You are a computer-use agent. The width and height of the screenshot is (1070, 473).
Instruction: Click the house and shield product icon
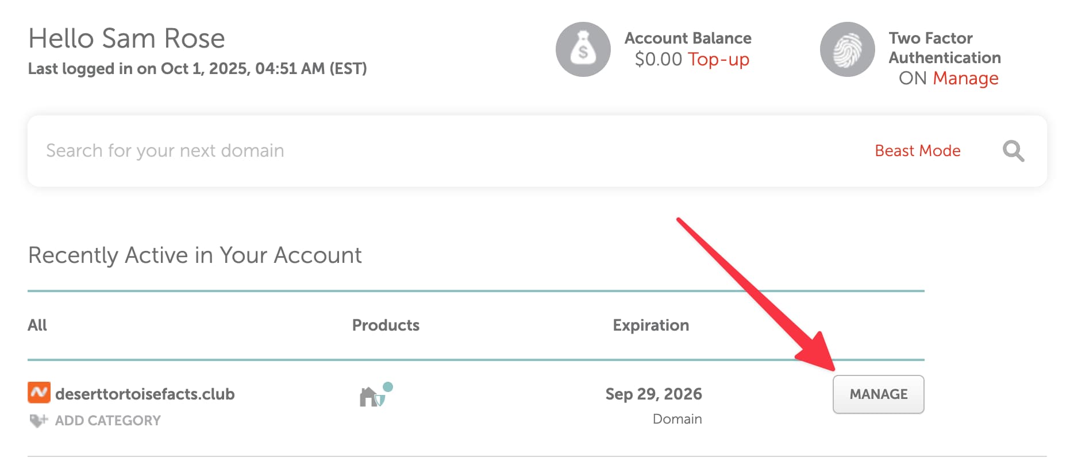click(x=373, y=396)
